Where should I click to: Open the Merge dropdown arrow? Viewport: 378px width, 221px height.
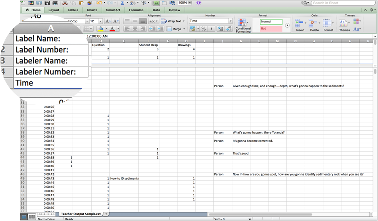tap(183, 29)
